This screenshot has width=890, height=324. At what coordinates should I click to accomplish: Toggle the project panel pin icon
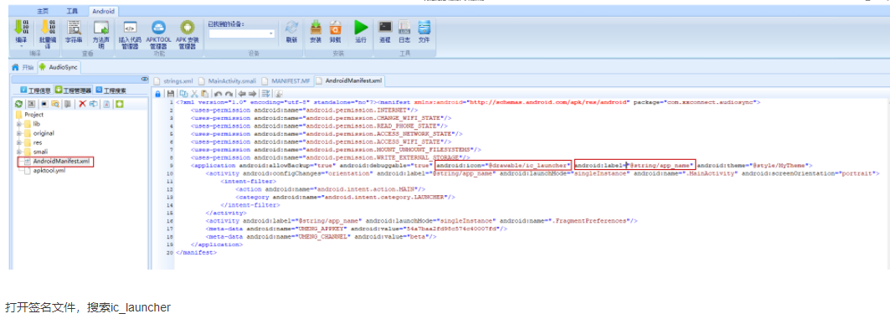[144, 79]
